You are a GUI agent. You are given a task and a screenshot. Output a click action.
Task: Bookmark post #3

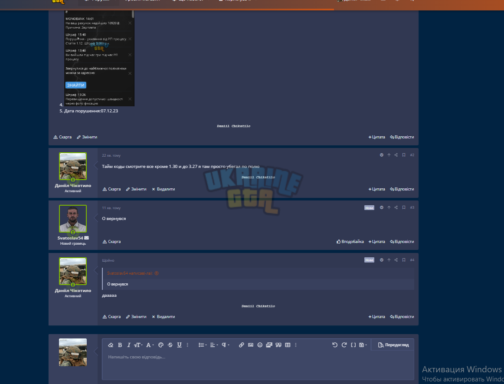point(404,207)
